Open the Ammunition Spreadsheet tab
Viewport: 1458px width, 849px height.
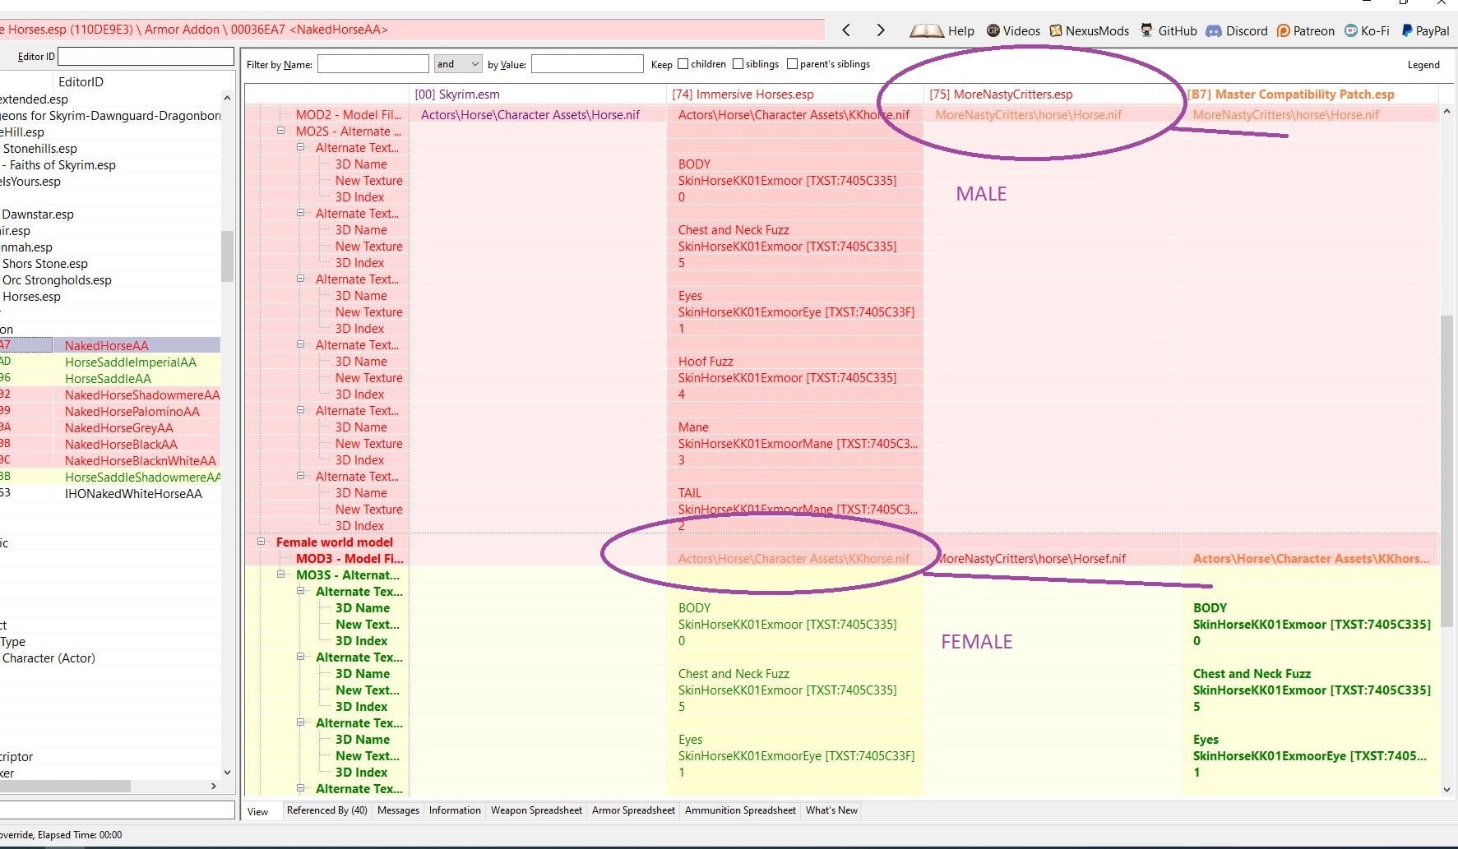(740, 810)
